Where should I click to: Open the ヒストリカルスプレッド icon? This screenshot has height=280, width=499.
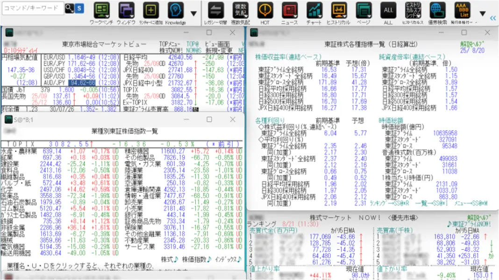tap(413, 10)
